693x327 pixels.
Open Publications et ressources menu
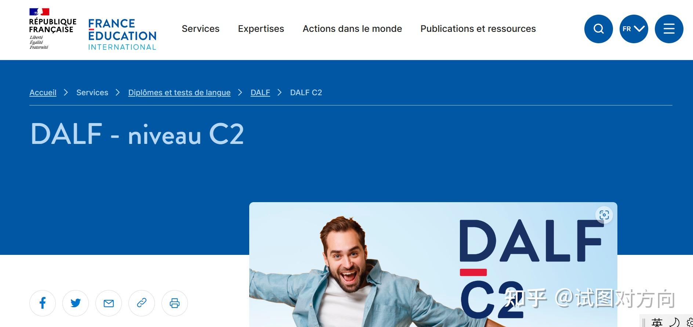click(478, 29)
